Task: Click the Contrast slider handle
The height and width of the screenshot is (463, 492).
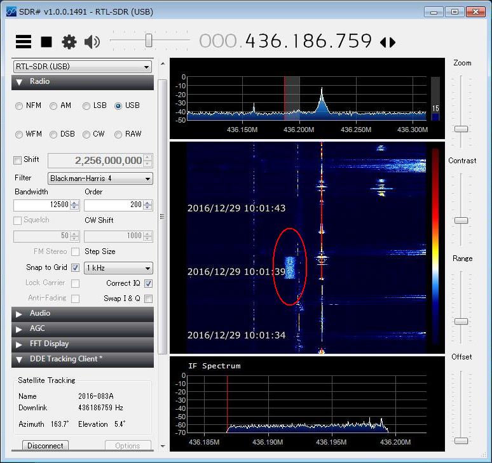Action: (461, 220)
